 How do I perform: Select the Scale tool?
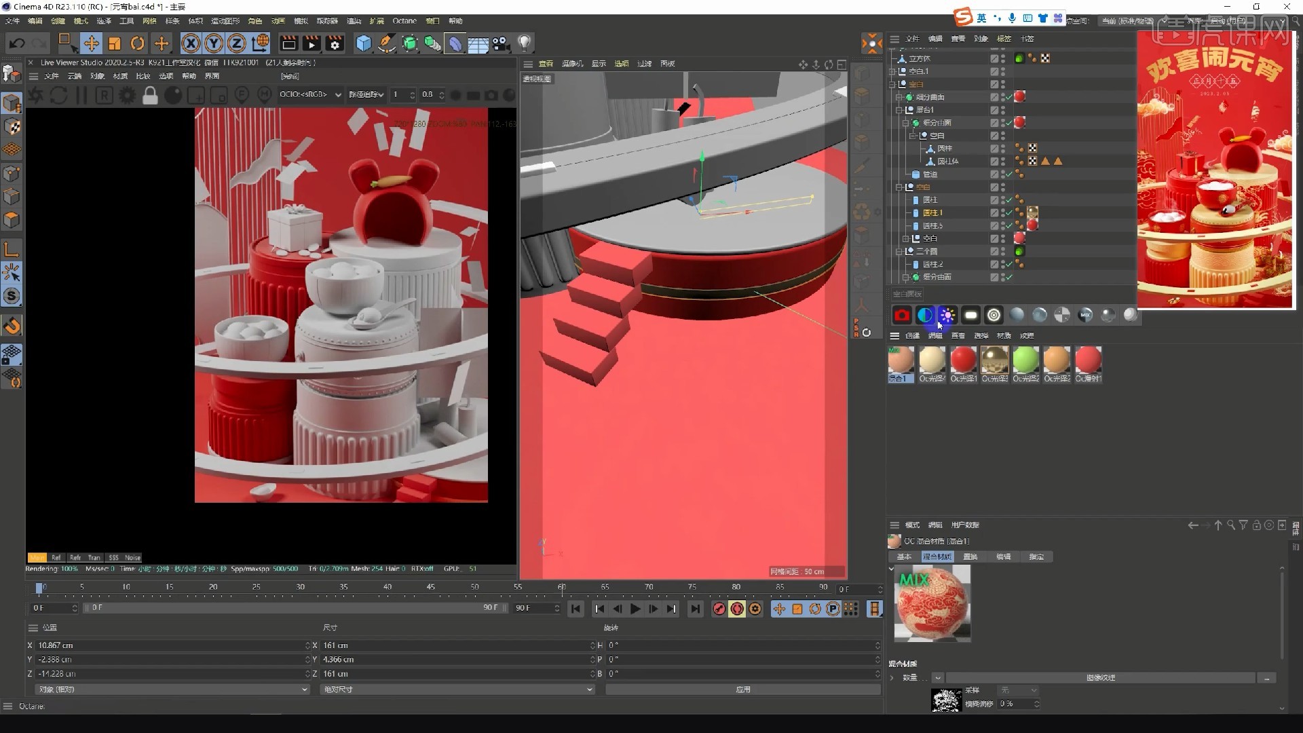pyautogui.click(x=114, y=43)
